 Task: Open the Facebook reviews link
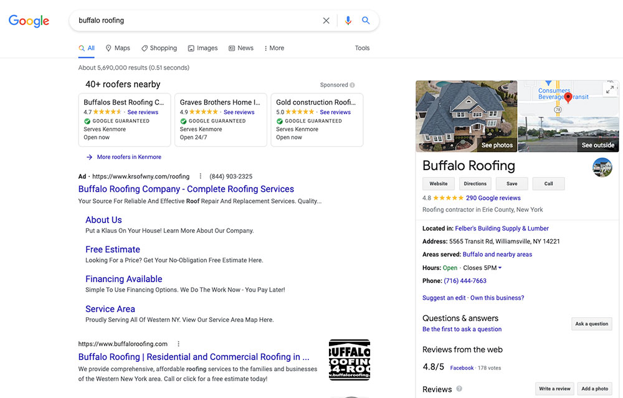tap(462, 368)
